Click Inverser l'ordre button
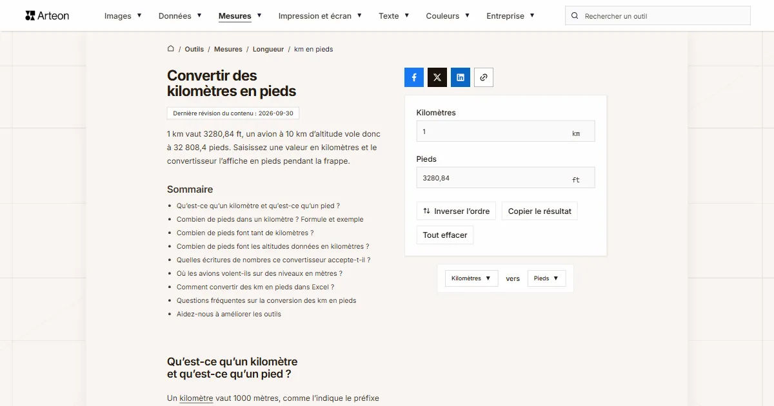 (456, 211)
